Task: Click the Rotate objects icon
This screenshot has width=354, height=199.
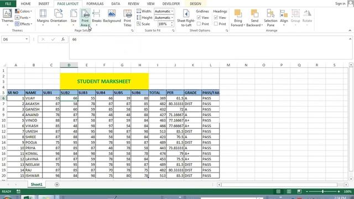Action: pyautogui.click(x=307, y=13)
